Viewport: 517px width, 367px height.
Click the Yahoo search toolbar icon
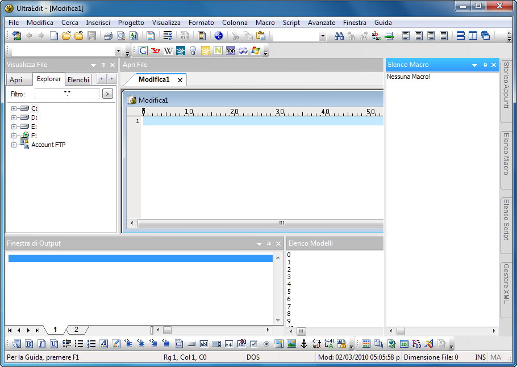coord(156,50)
